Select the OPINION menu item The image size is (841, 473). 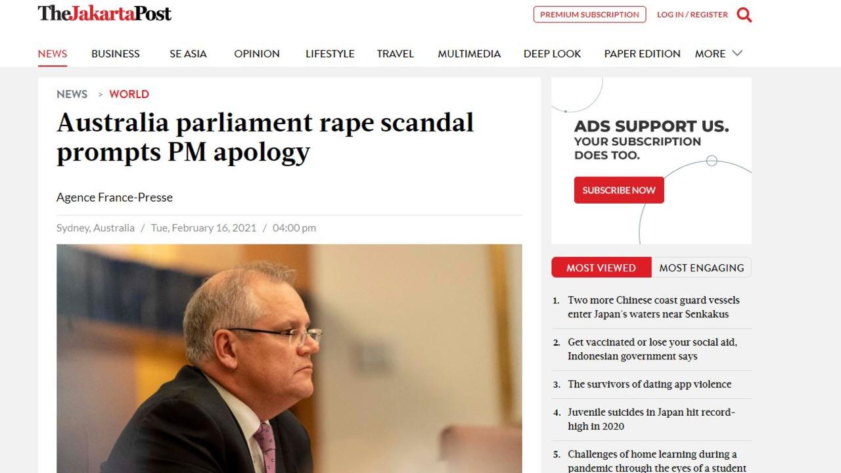coord(257,54)
